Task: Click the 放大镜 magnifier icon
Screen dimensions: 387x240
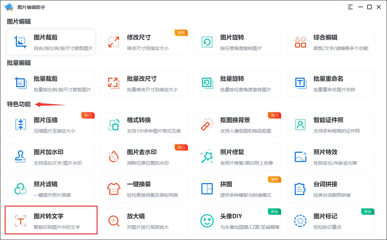Action: click(114, 221)
